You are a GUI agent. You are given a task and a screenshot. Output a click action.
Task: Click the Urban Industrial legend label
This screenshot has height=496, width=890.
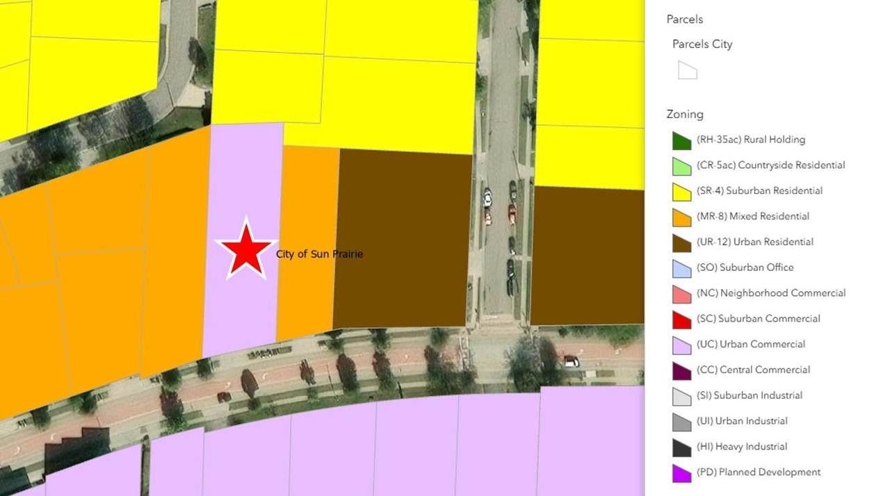point(741,421)
